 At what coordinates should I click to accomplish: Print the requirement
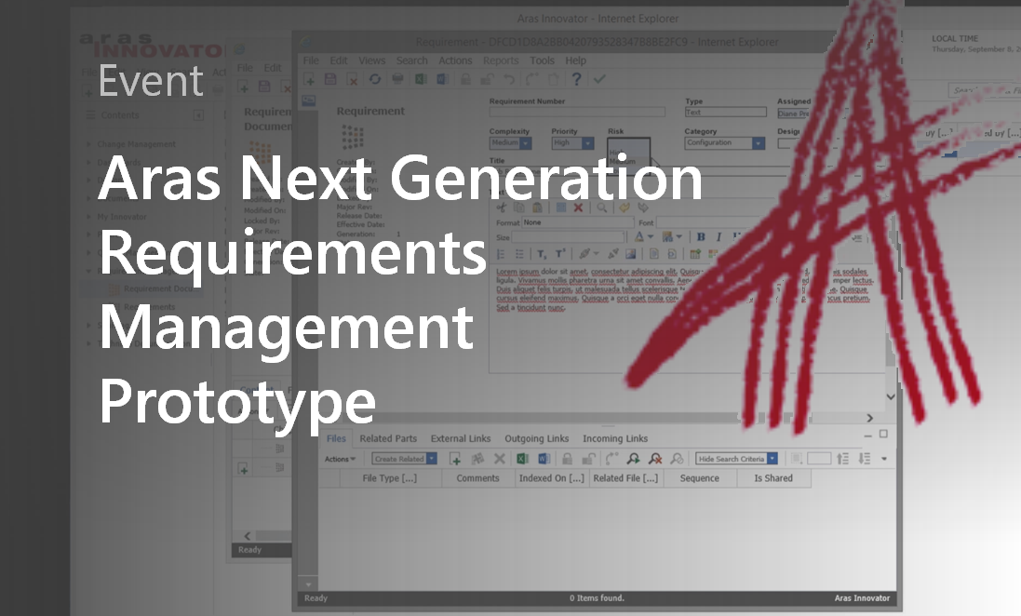point(396,81)
